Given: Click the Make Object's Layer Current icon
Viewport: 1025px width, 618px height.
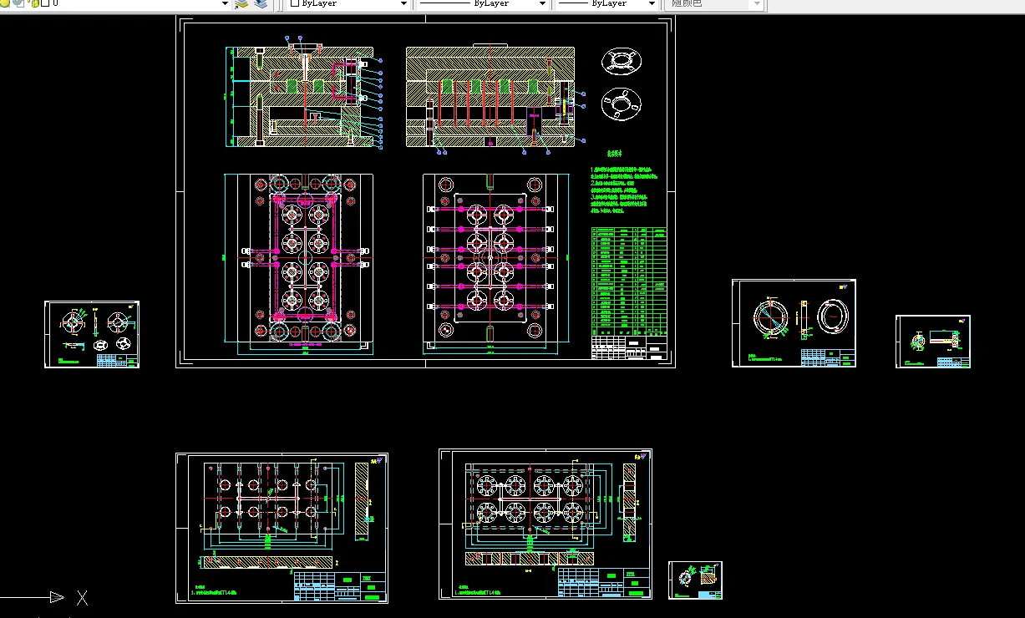Looking at the screenshot, I should coord(241,3).
